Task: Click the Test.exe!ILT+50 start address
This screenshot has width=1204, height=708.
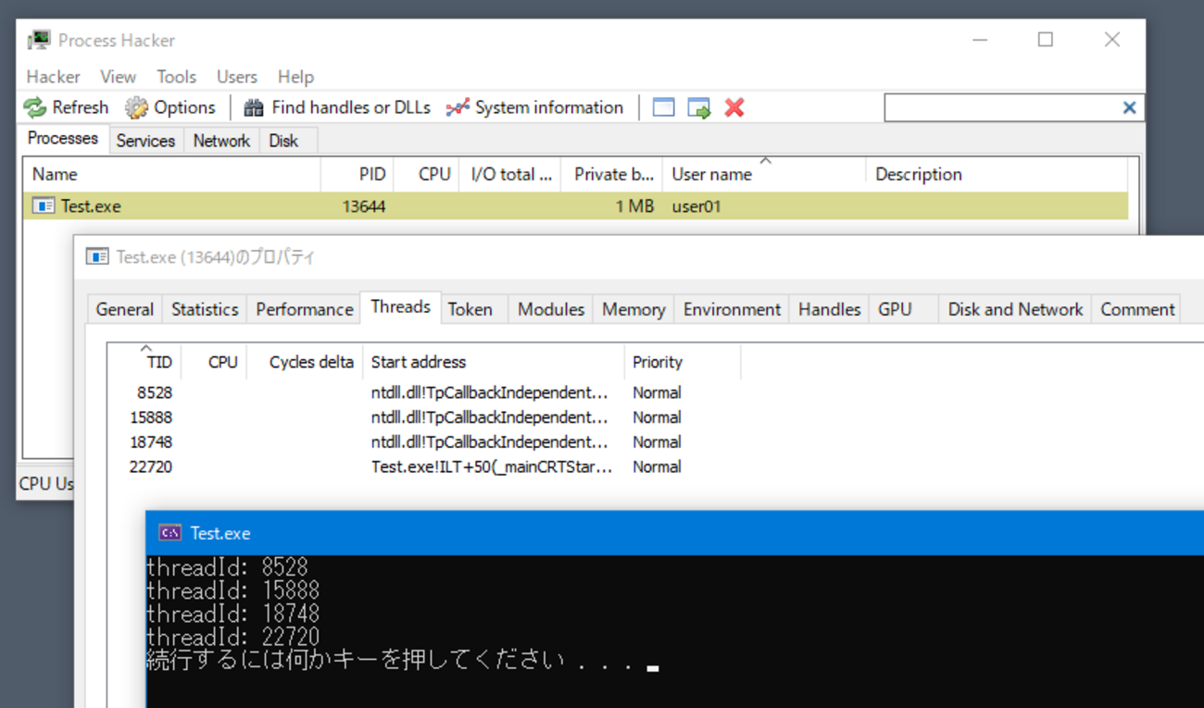Action: [x=492, y=467]
